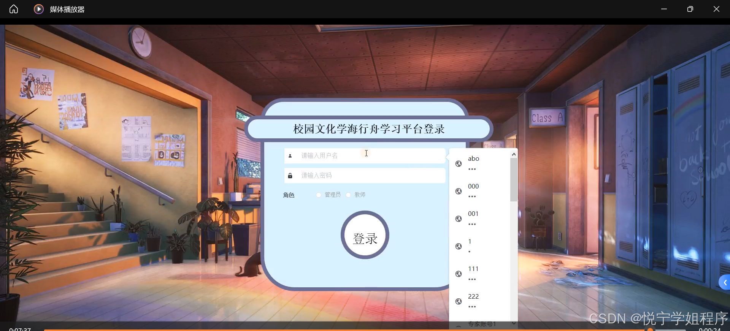Close the media player window
730x331 pixels.
716,9
